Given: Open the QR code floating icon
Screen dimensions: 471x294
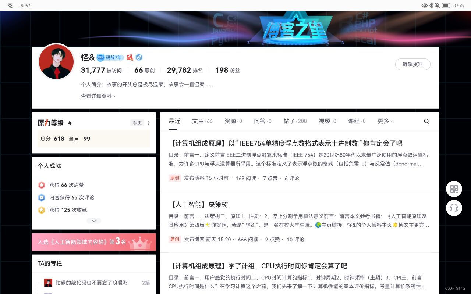Looking at the screenshot, I should tap(454, 189).
